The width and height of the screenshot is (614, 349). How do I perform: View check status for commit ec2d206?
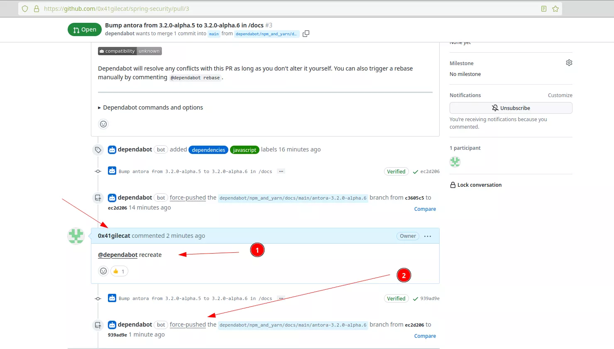point(415,172)
